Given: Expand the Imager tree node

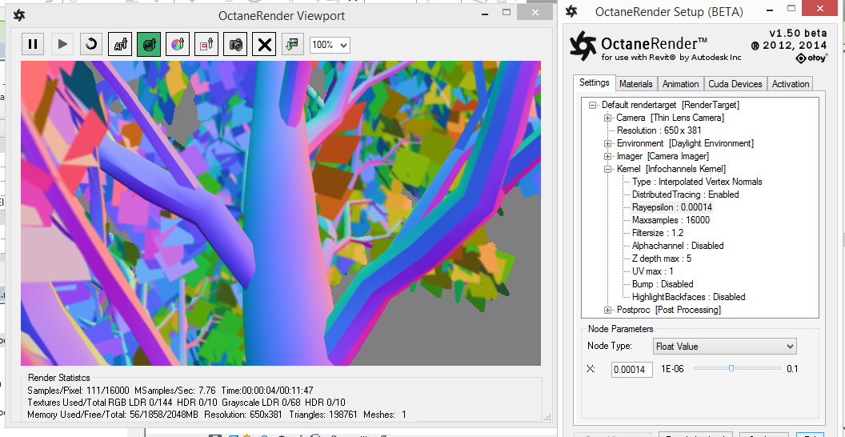Looking at the screenshot, I should click(x=608, y=156).
